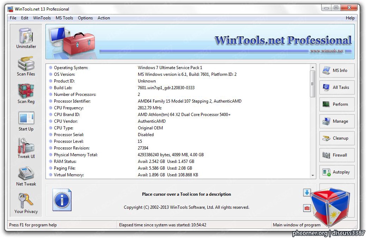Screen dimensions: 366x238
Task: Select the CPU Type row
Action: (x=178, y=128)
